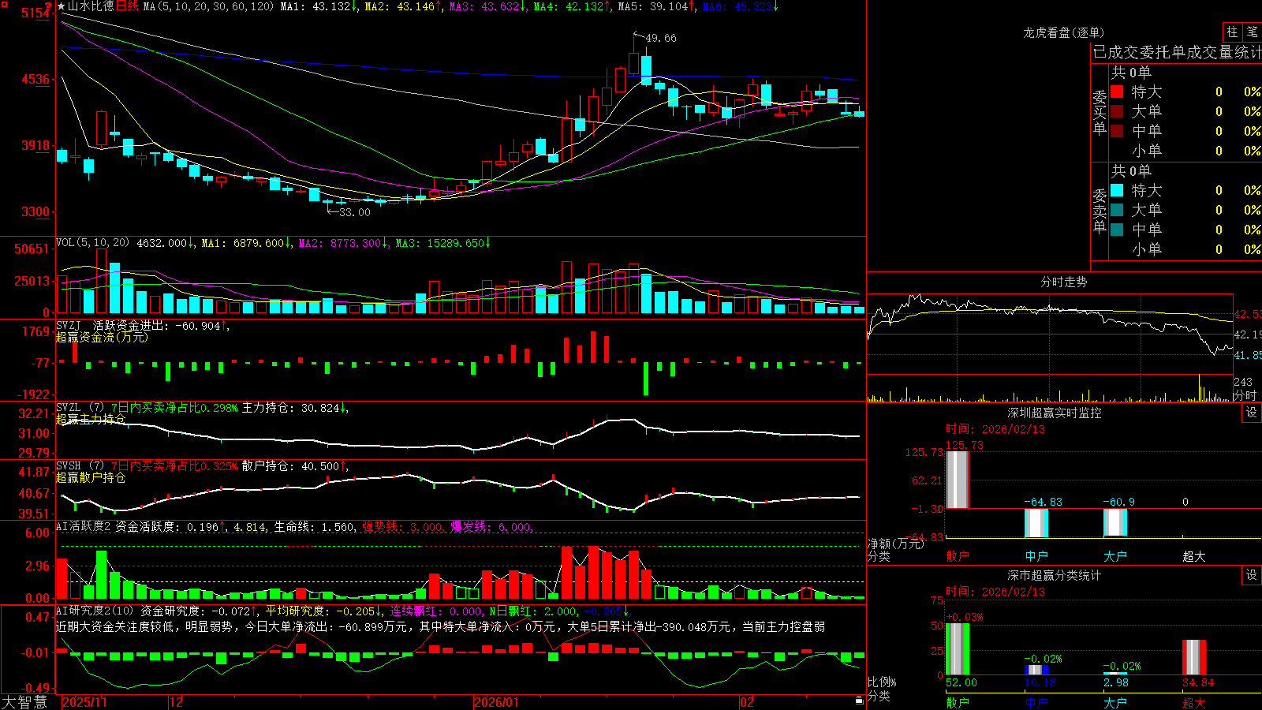Click the 大户 bar showing -60.9
Screen dimensions: 1262x710
point(1115,522)
